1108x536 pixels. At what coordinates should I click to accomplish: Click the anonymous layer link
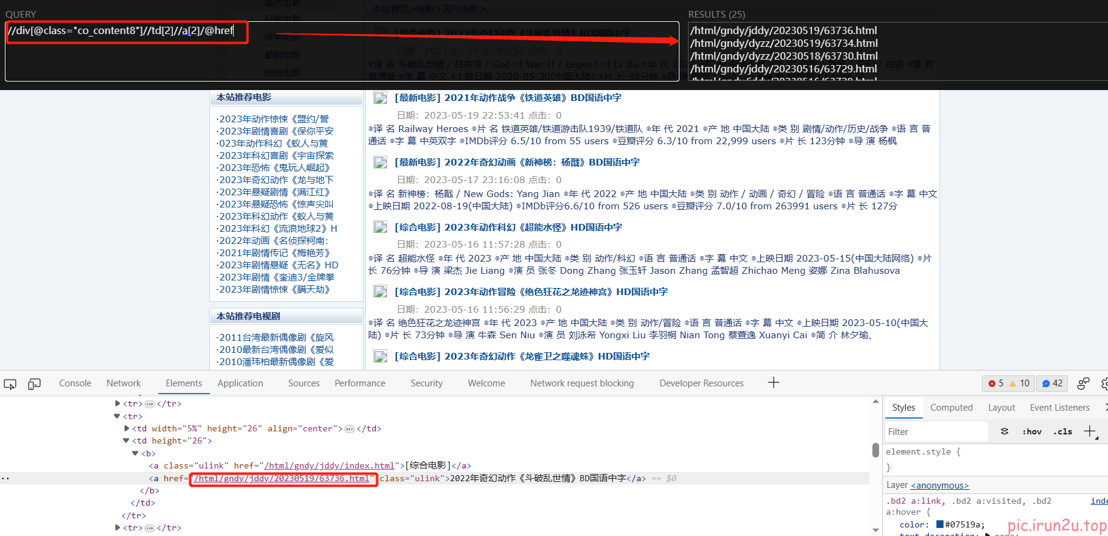pyautogui.click(x=939, y=486)
